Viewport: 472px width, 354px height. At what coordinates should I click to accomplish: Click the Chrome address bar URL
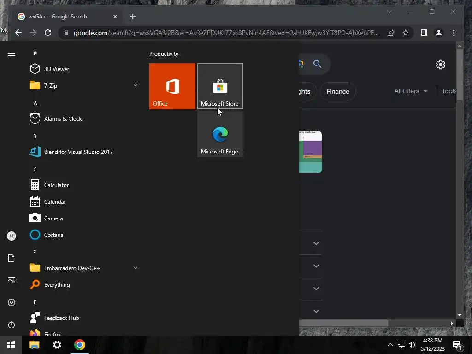226,33
